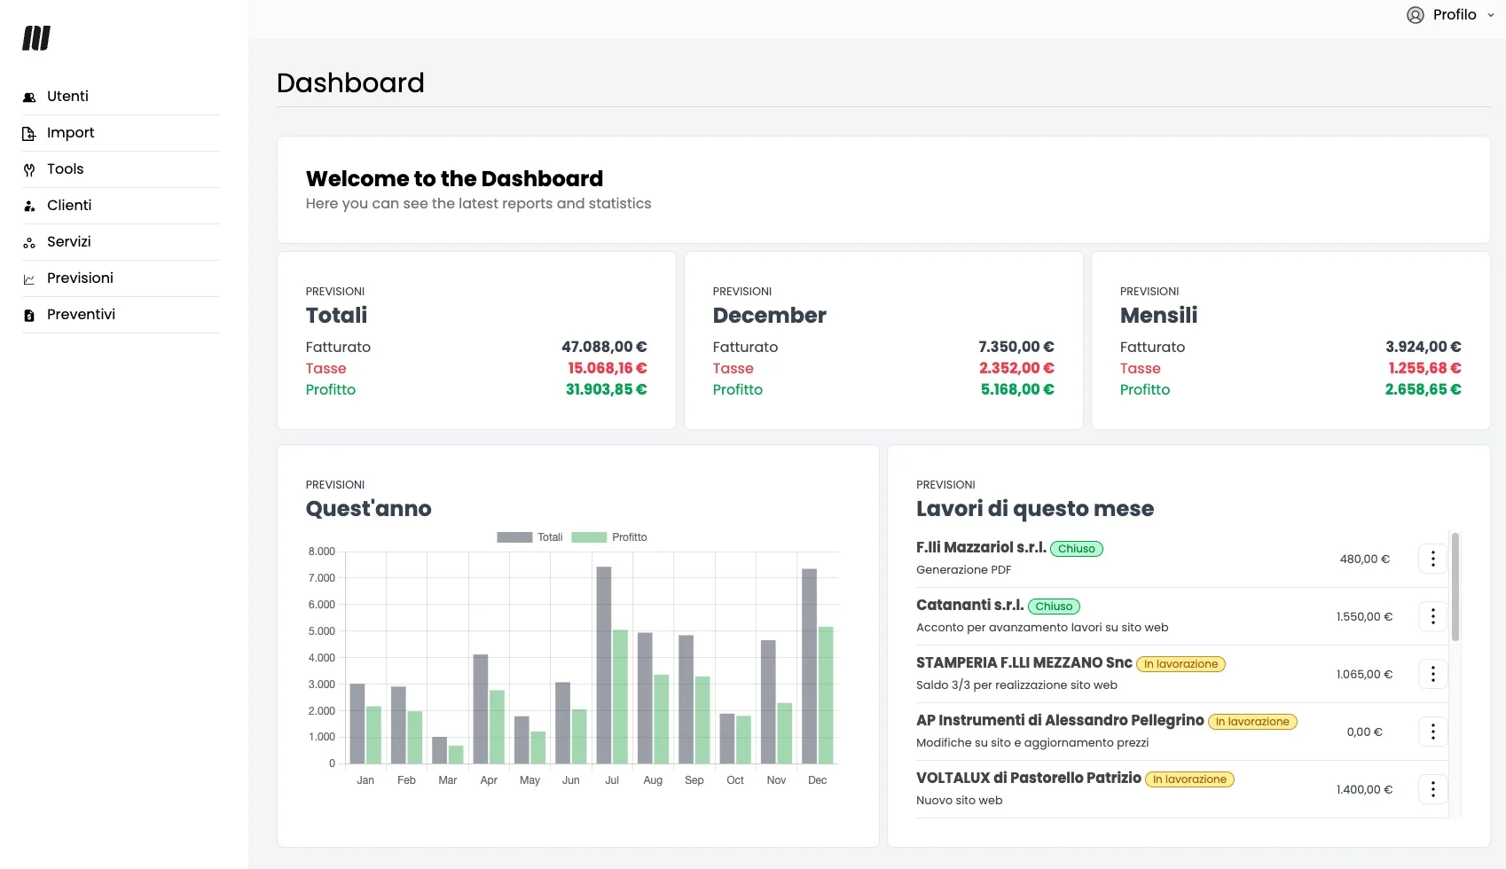
Task: Click In lavorazione badge on VOLTALUX
Action: click(x=1189, y=779)
